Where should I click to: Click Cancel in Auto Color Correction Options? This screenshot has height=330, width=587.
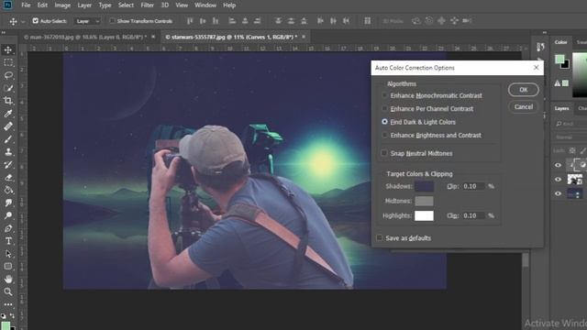pyautogui.click(x=524, y=107)
